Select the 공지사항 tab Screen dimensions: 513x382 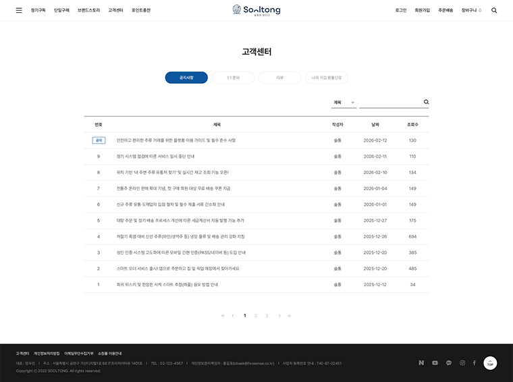tap(186, 78)
